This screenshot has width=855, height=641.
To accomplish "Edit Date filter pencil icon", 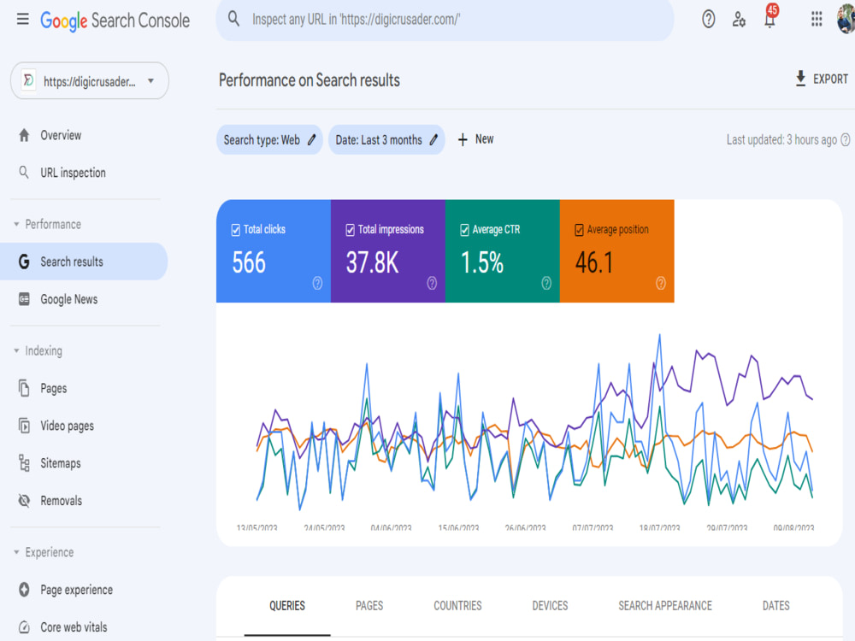I will pos(433,140).
